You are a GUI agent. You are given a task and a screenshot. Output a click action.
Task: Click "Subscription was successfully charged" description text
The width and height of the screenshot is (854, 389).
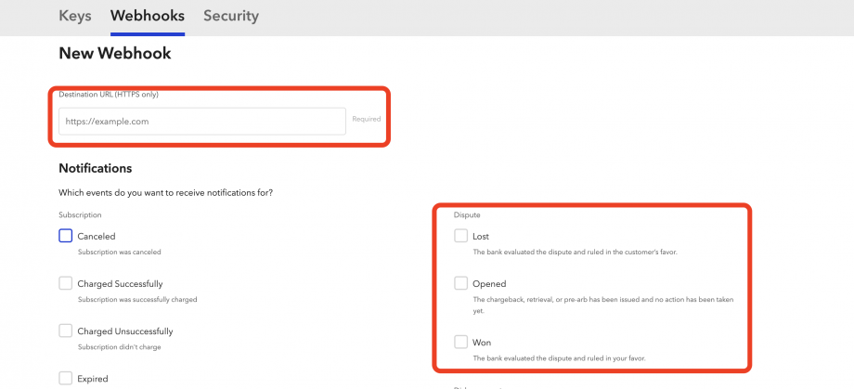tap(137, 299)
